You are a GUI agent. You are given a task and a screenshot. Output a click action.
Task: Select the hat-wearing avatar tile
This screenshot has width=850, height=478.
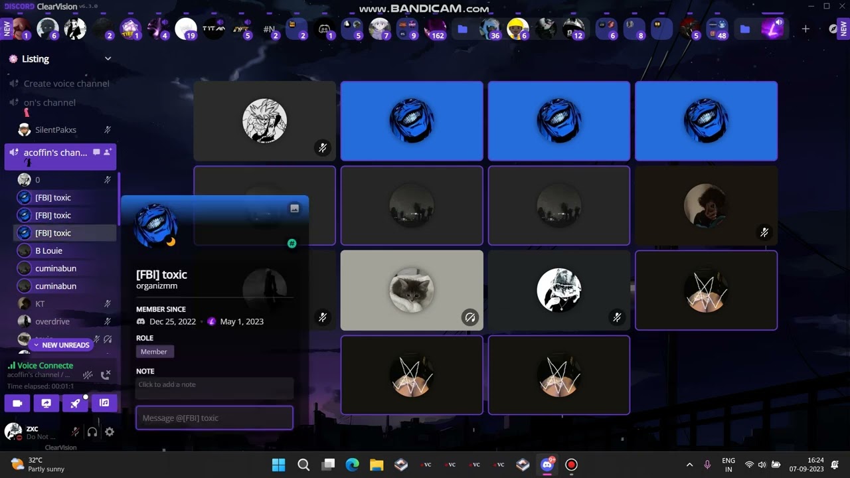point(559,290)
